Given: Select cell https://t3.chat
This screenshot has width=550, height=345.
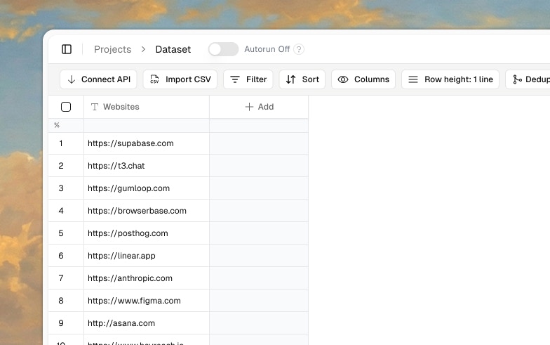Looking at the screenshot, I should coord(147,166).
